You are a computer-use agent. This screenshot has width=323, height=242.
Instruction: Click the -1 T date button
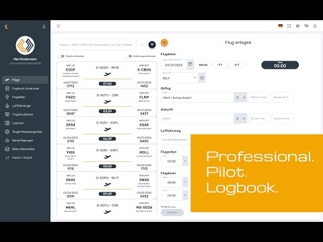[220, 65]
